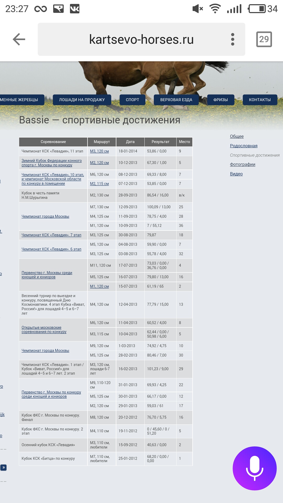Screen dimensions: 283x503
Task: Tap the purple microphone voice button
Action: click(x=254, y=468)
